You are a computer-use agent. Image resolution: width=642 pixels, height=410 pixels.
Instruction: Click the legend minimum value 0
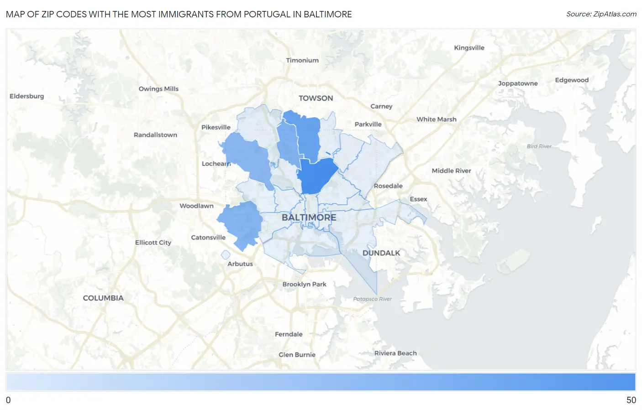pyautogui.click(x=8, y=400)
